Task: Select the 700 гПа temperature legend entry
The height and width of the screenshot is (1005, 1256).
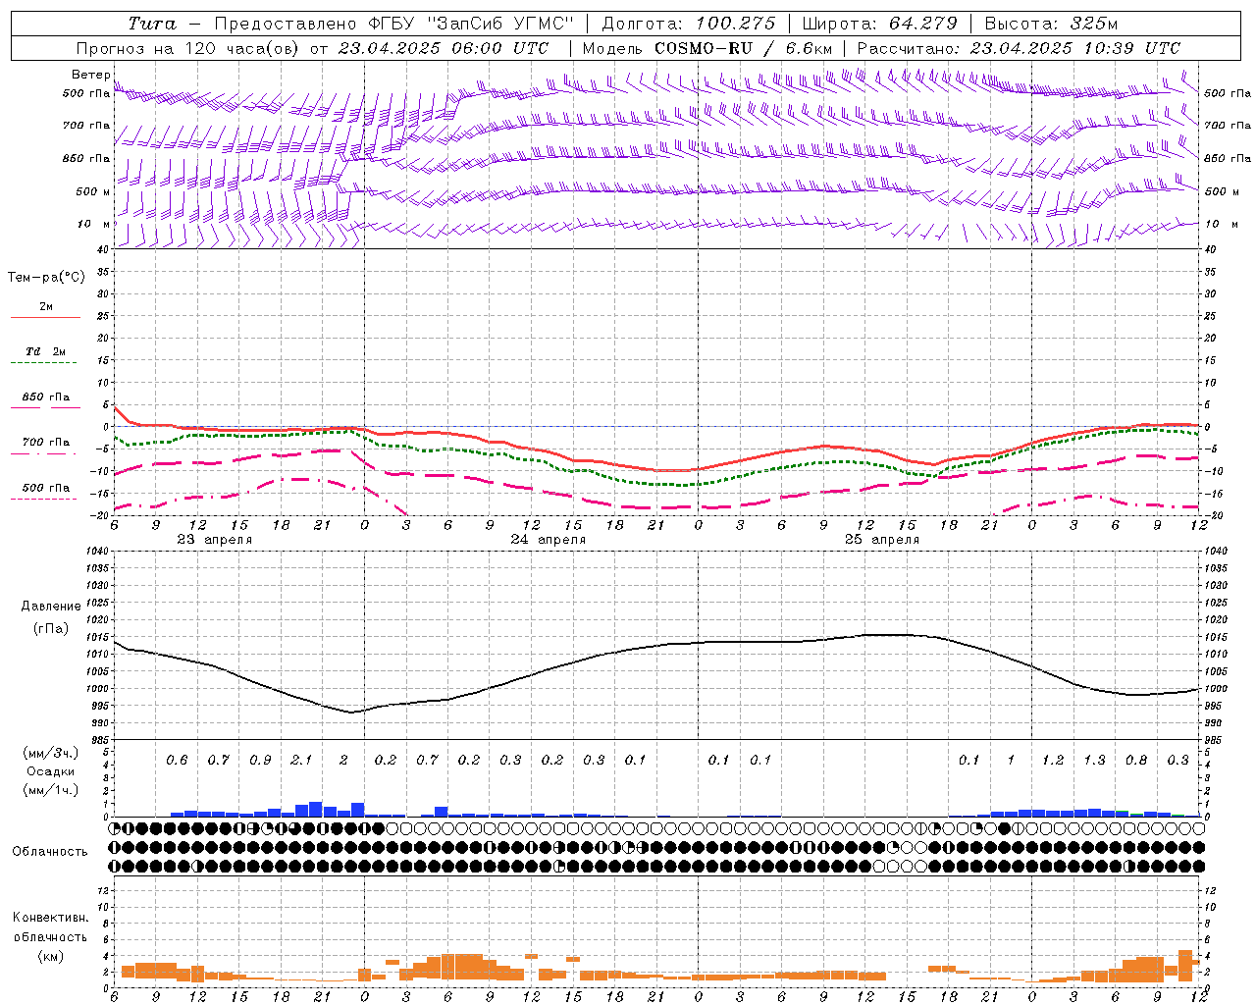Action: click(x=45, y=442)
